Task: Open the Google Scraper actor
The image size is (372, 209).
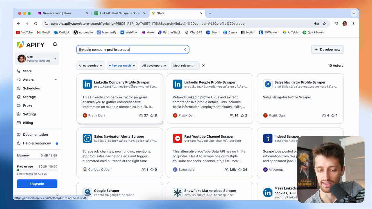Action: coord(107,191)
